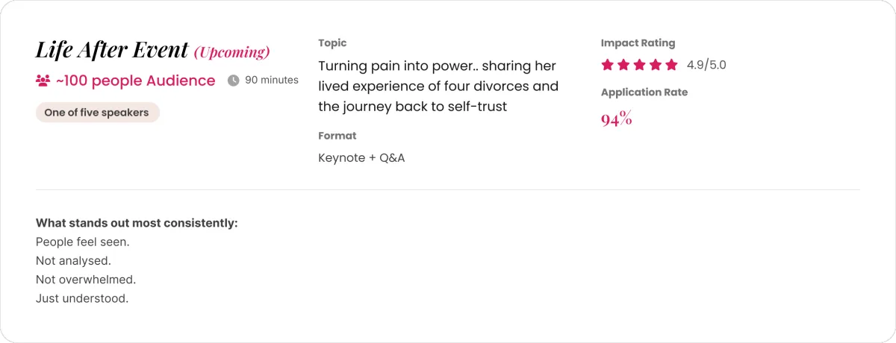Click the fifth rating star
The image size is (896, 343).
coord(671,65)
